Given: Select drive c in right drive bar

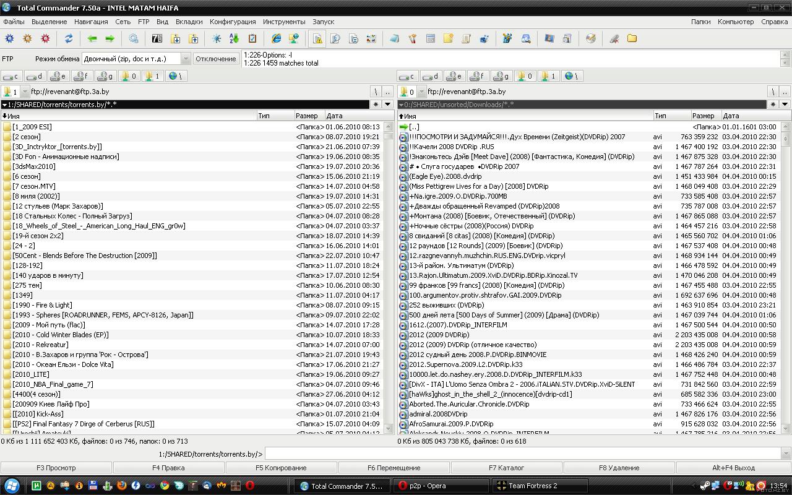Looking at the screenshot, I should click(x=407, y=76).
